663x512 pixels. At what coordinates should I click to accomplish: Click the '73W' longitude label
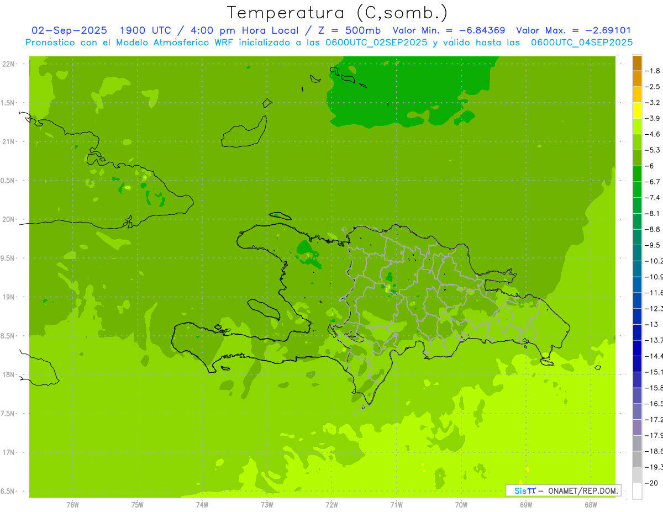(267, 504)
